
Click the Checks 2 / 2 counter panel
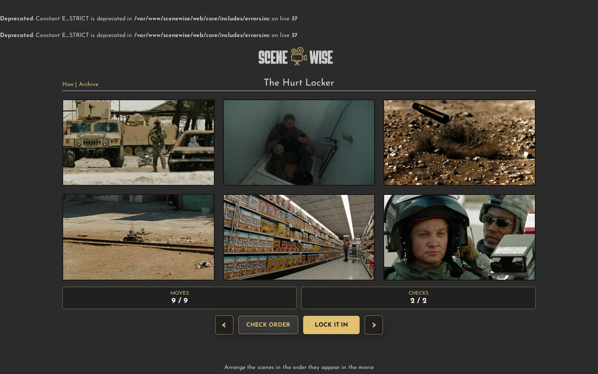point(418,298)
